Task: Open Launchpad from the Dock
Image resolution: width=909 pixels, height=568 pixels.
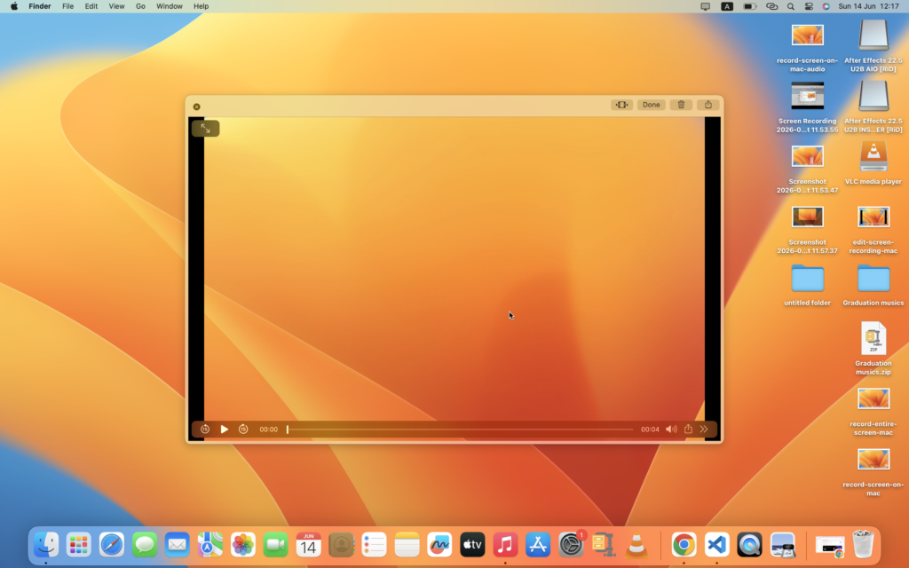Action: coord(78,545)
